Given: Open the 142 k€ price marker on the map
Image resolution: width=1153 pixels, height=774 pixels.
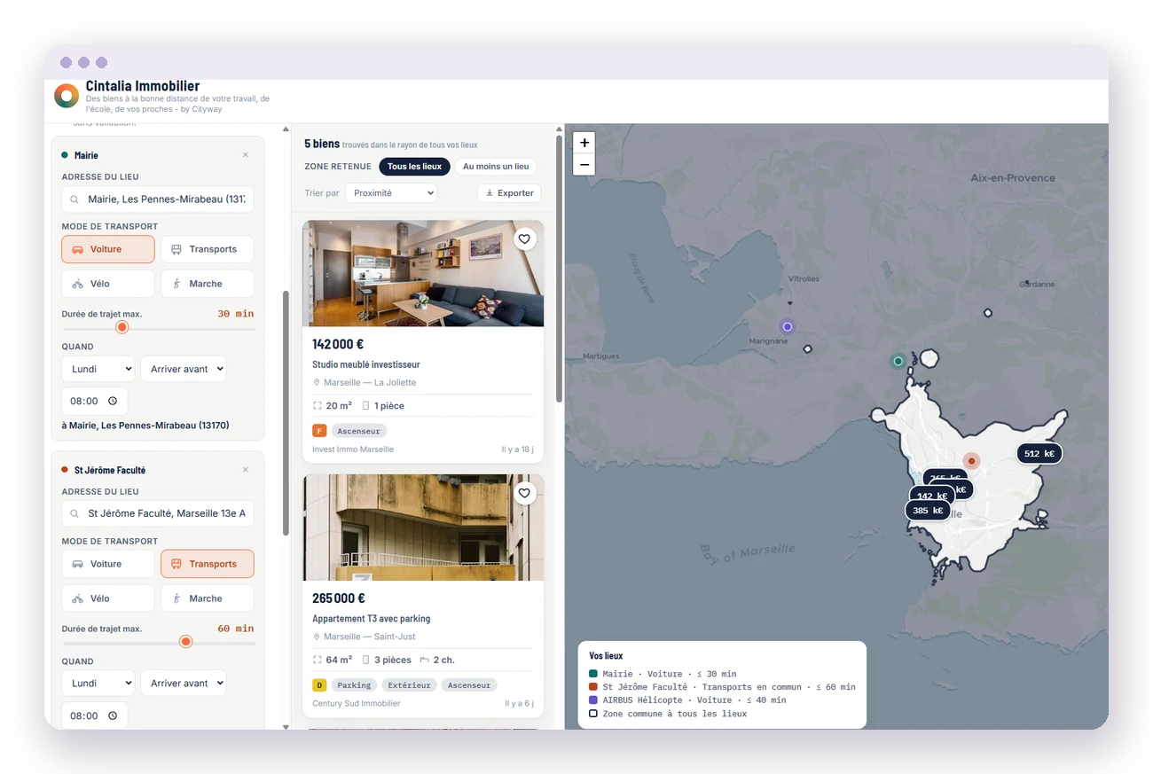Looking at the screenshot, I should tap(932, 496).
